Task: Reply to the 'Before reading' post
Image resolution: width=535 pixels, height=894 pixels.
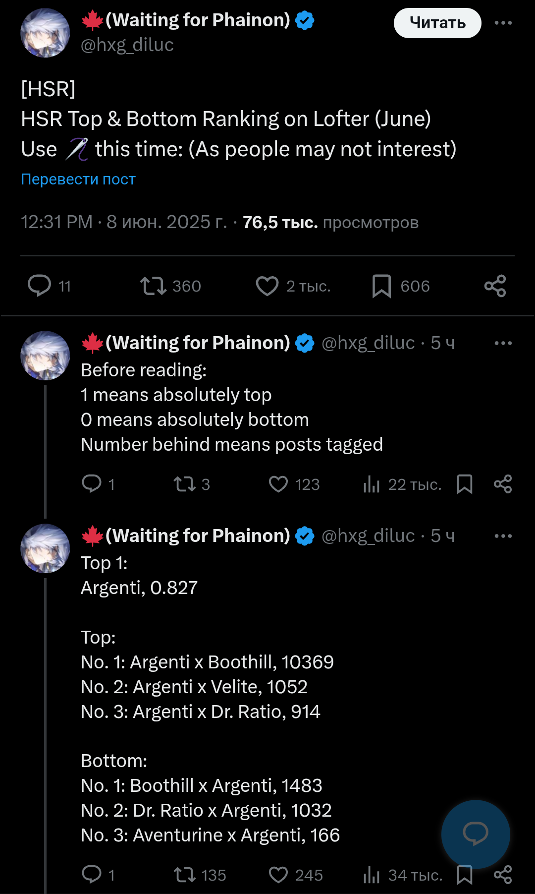Action: 92,483
